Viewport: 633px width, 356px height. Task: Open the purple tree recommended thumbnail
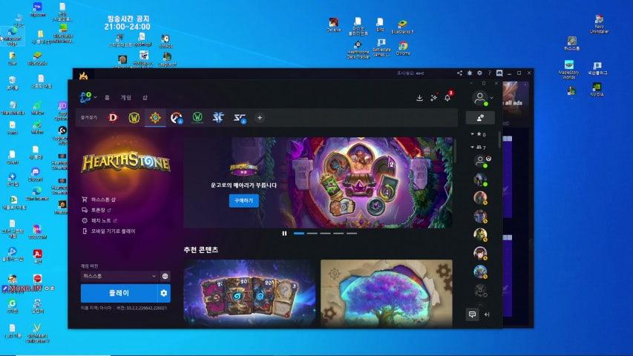pyautogui.click(x=387, y=293)
